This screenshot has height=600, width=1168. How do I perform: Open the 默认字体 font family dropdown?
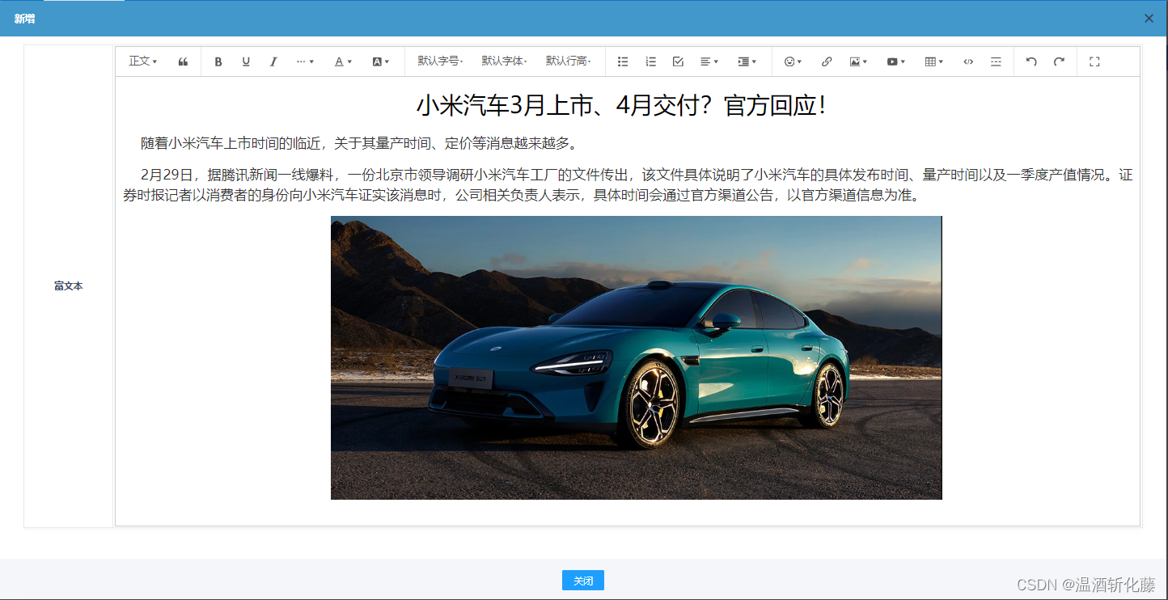tap(504, 61)
